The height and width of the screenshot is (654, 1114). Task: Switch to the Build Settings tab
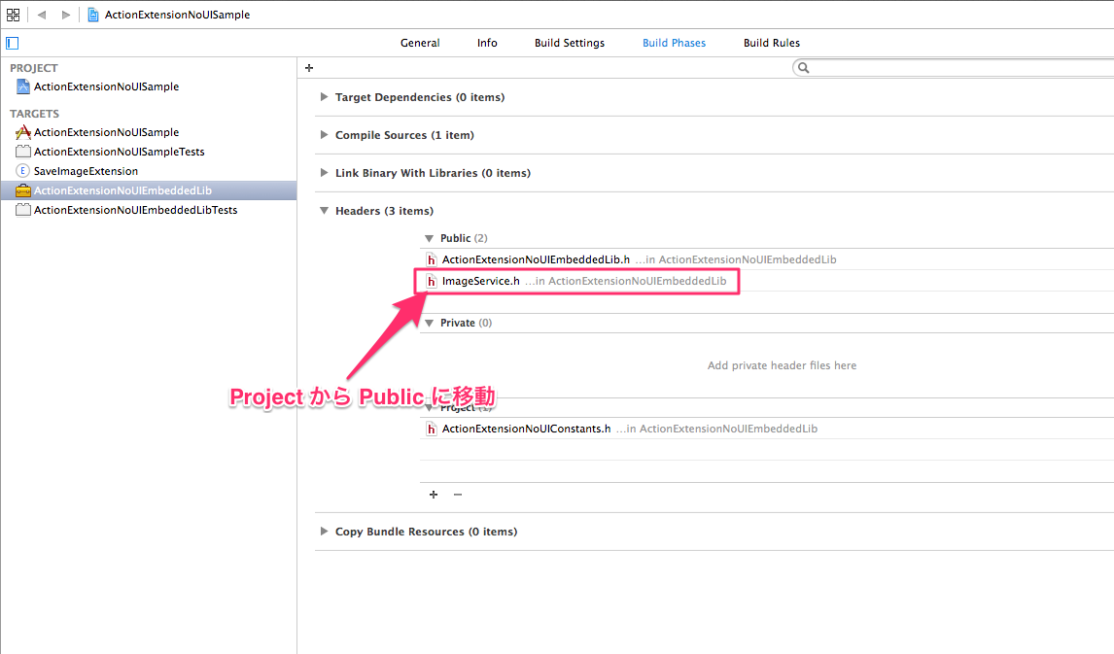point(569,43)
